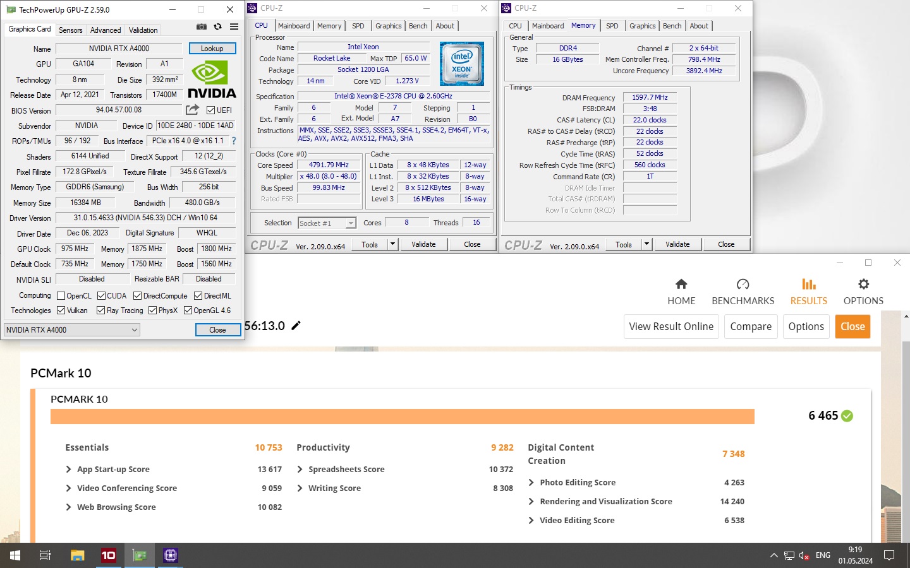Image resolution: width=910 pixels, height=568 pixels.
Task: Open the PCMark OPTIONS gear icon
Action: [864, 284]
